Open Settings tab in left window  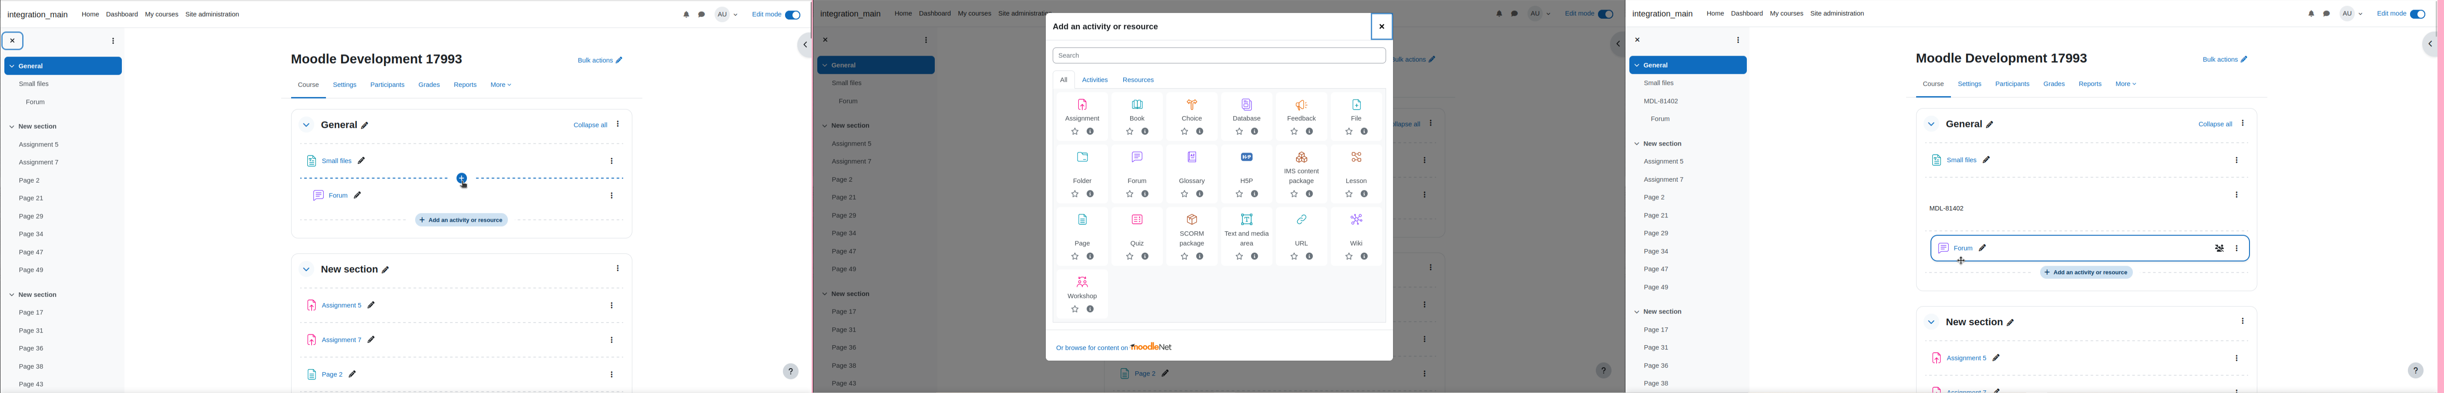coord(344,85)
